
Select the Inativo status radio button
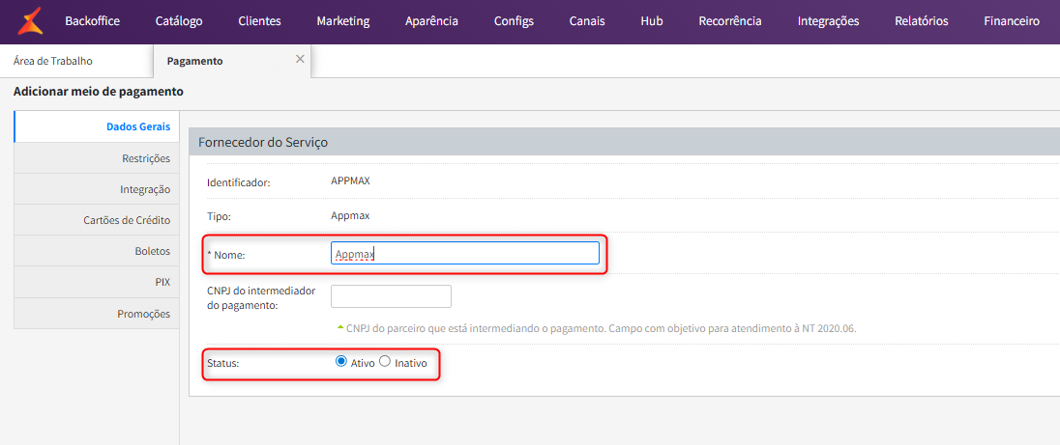tap(385, 362)
